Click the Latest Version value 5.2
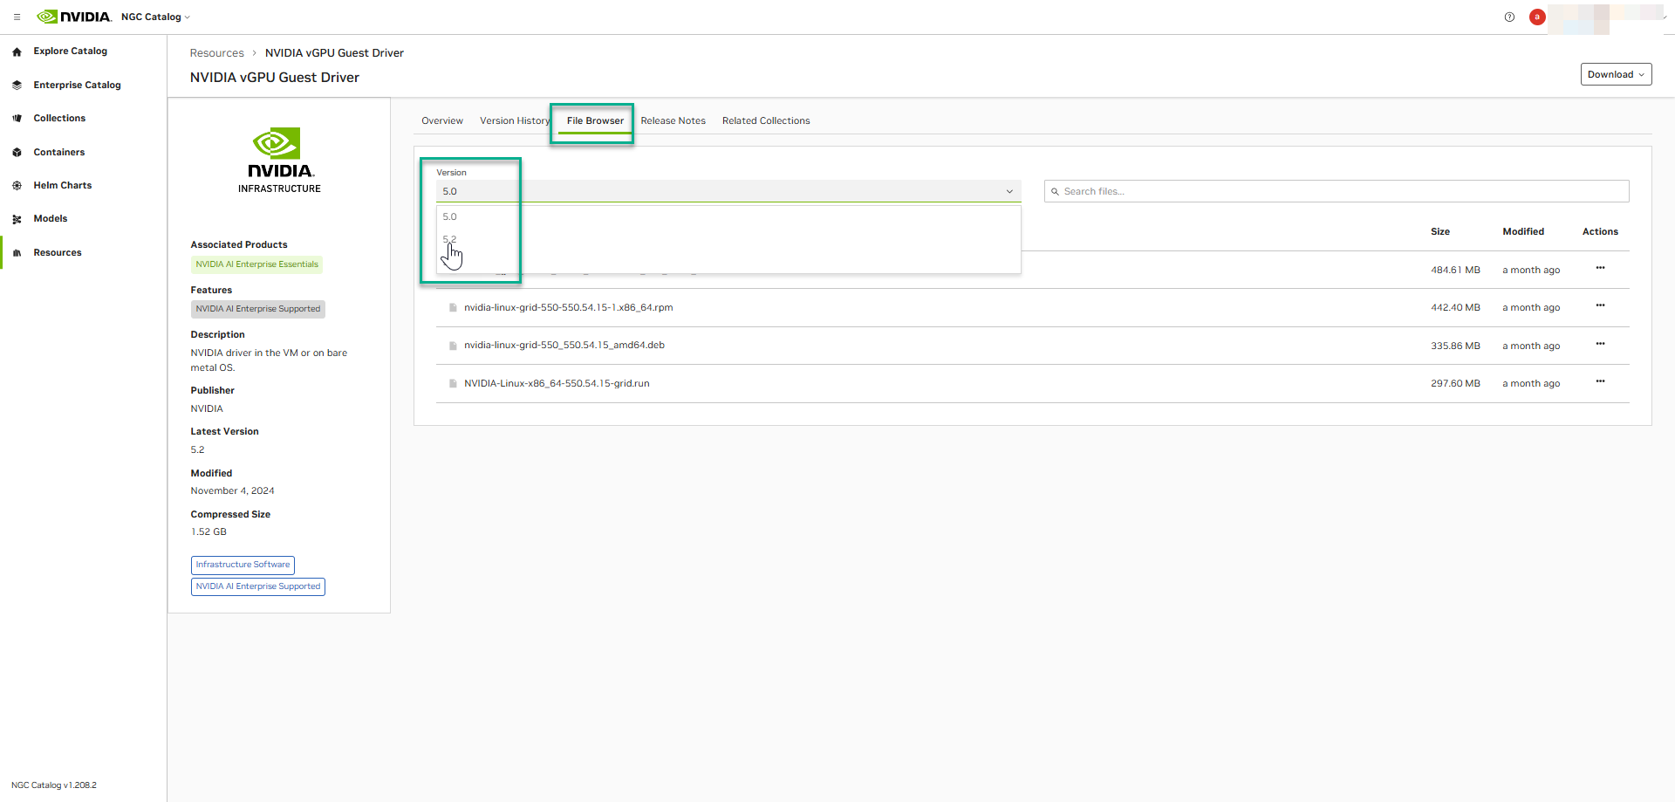Viewport: 1675px width, 802px height. point(198,450)
